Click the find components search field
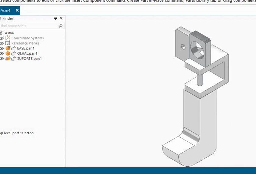The image size is (256, 174). (29, 26)
